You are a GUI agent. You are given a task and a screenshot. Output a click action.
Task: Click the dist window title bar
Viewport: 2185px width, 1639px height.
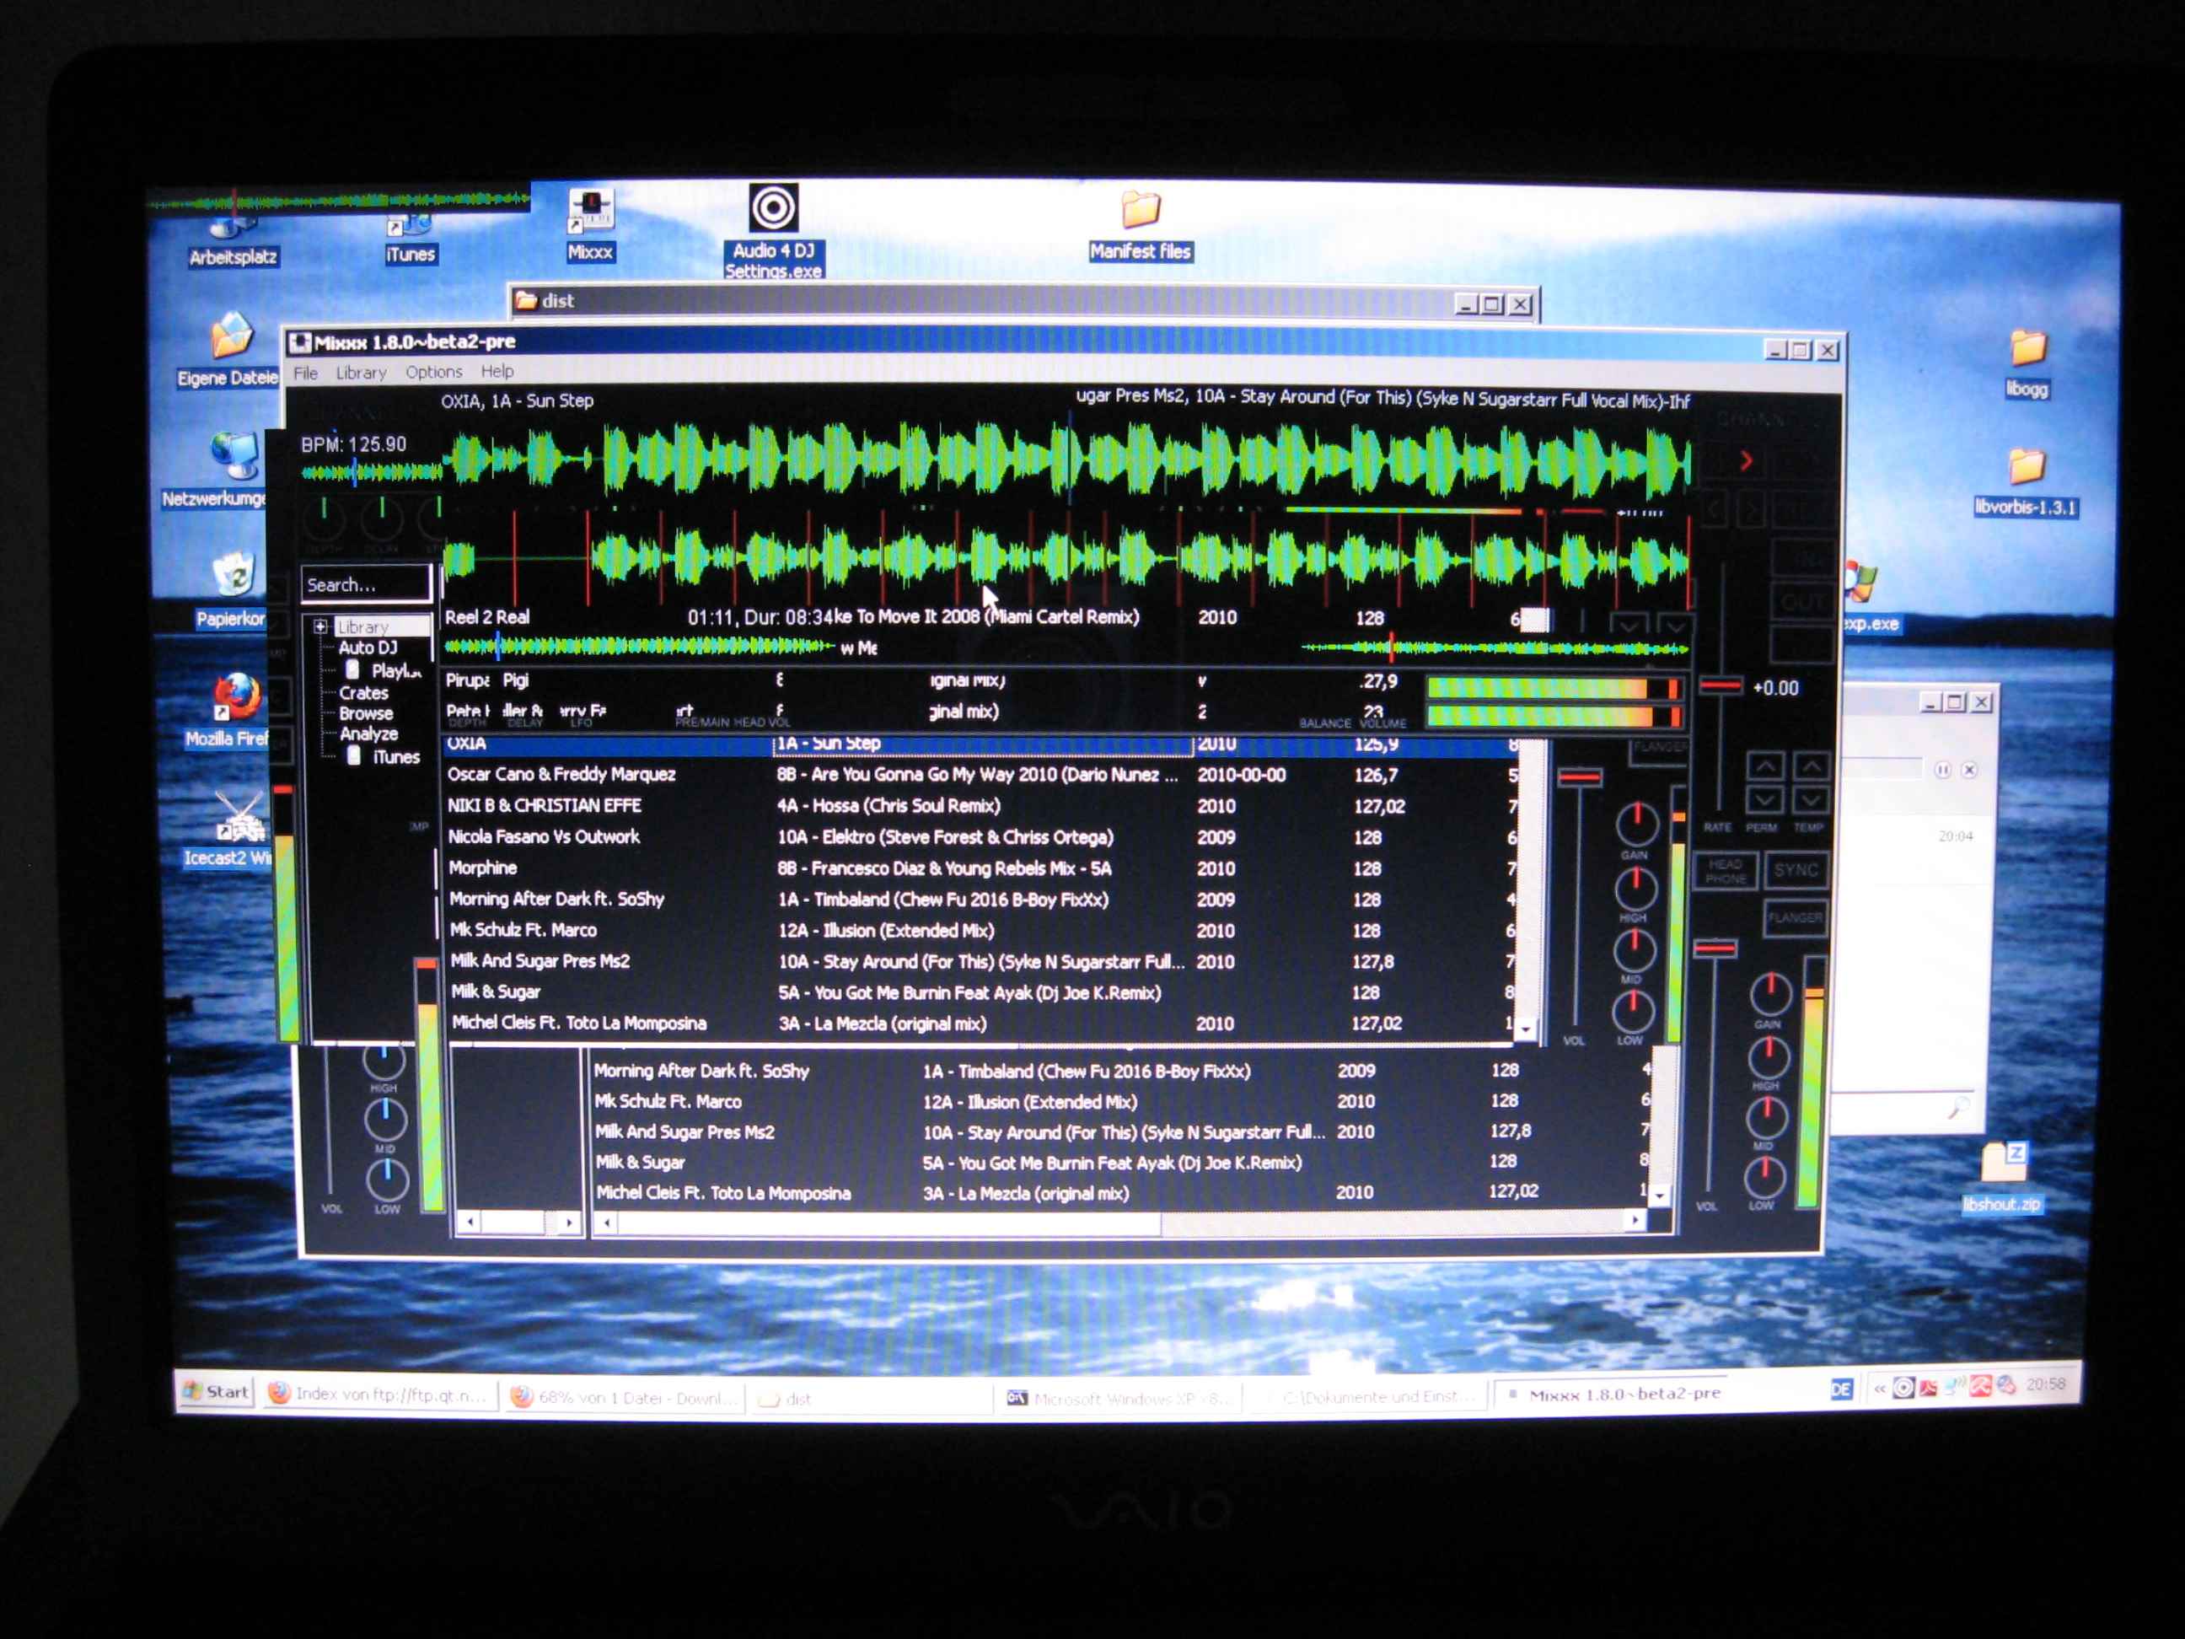coord(1023,301)
